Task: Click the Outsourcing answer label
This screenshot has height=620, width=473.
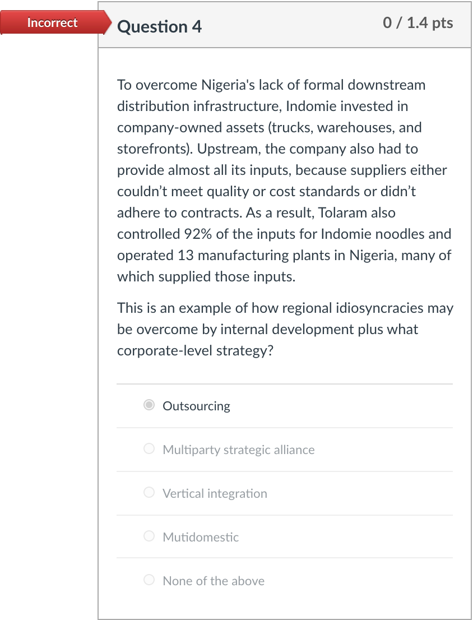Action: [196, 406]
